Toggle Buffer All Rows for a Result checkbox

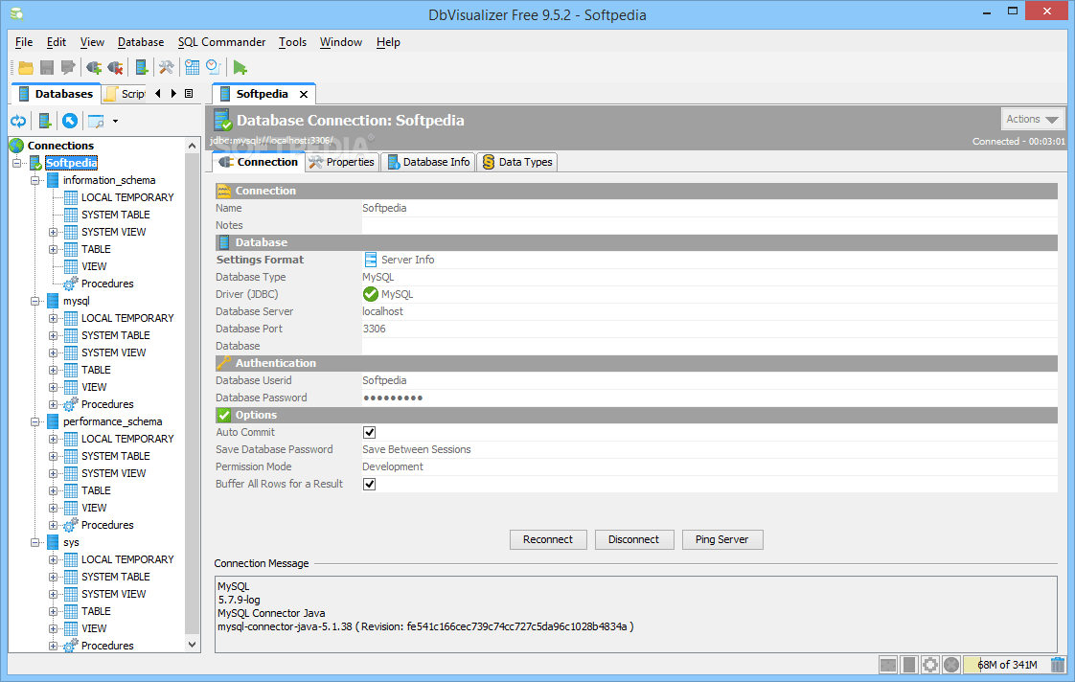coord(370,484)
